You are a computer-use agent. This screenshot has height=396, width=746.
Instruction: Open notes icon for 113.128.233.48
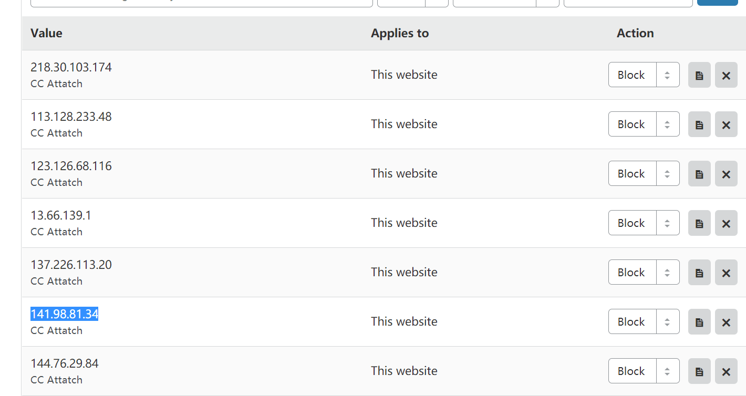(699, 124)
